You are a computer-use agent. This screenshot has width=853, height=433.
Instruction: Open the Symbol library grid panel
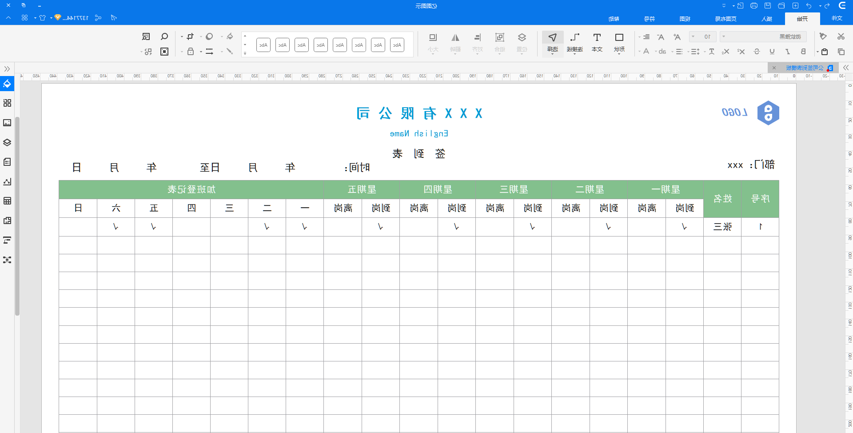point(7,103)
